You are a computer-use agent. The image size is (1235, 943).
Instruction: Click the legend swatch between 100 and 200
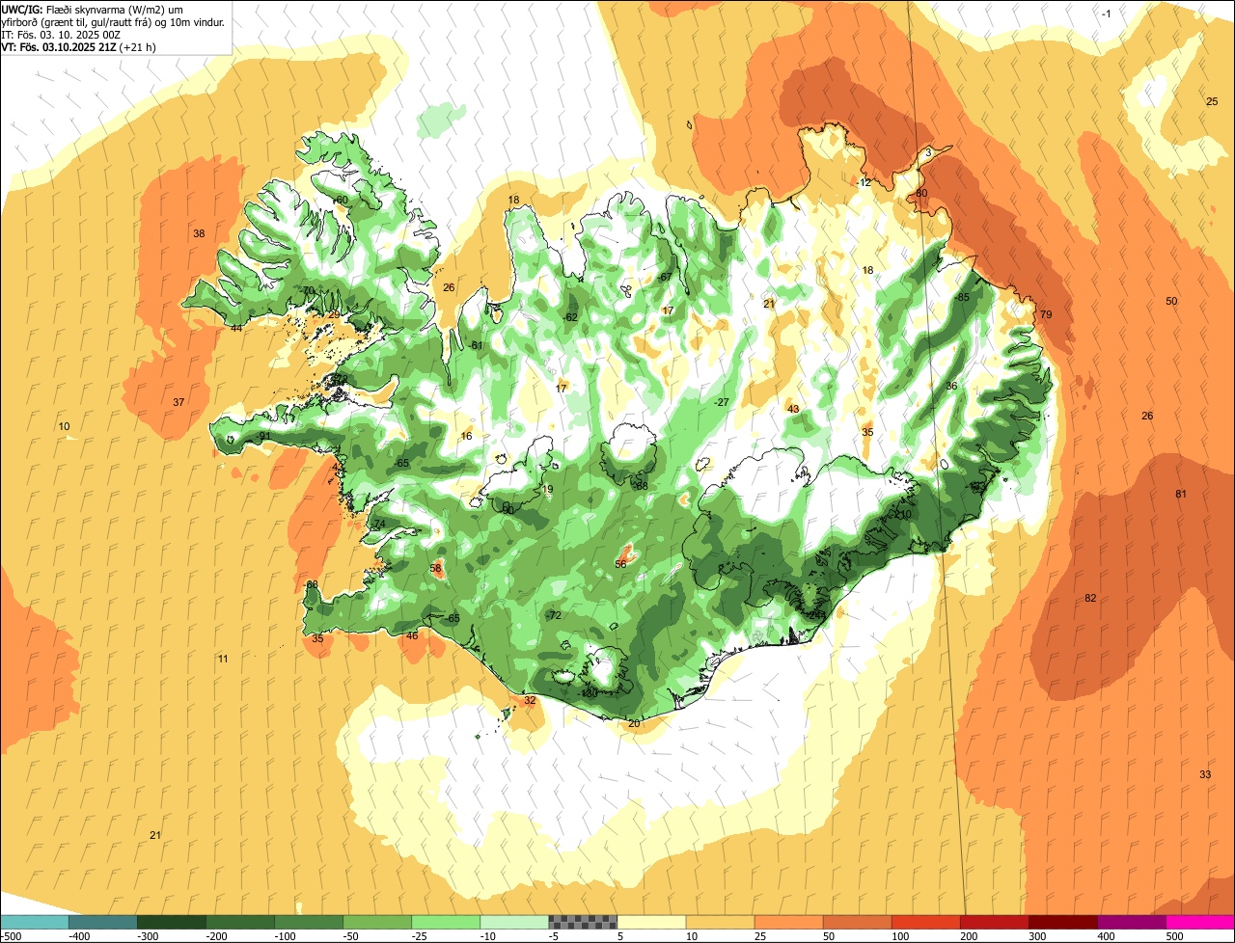pyautogui.click(x=926, y=922)
